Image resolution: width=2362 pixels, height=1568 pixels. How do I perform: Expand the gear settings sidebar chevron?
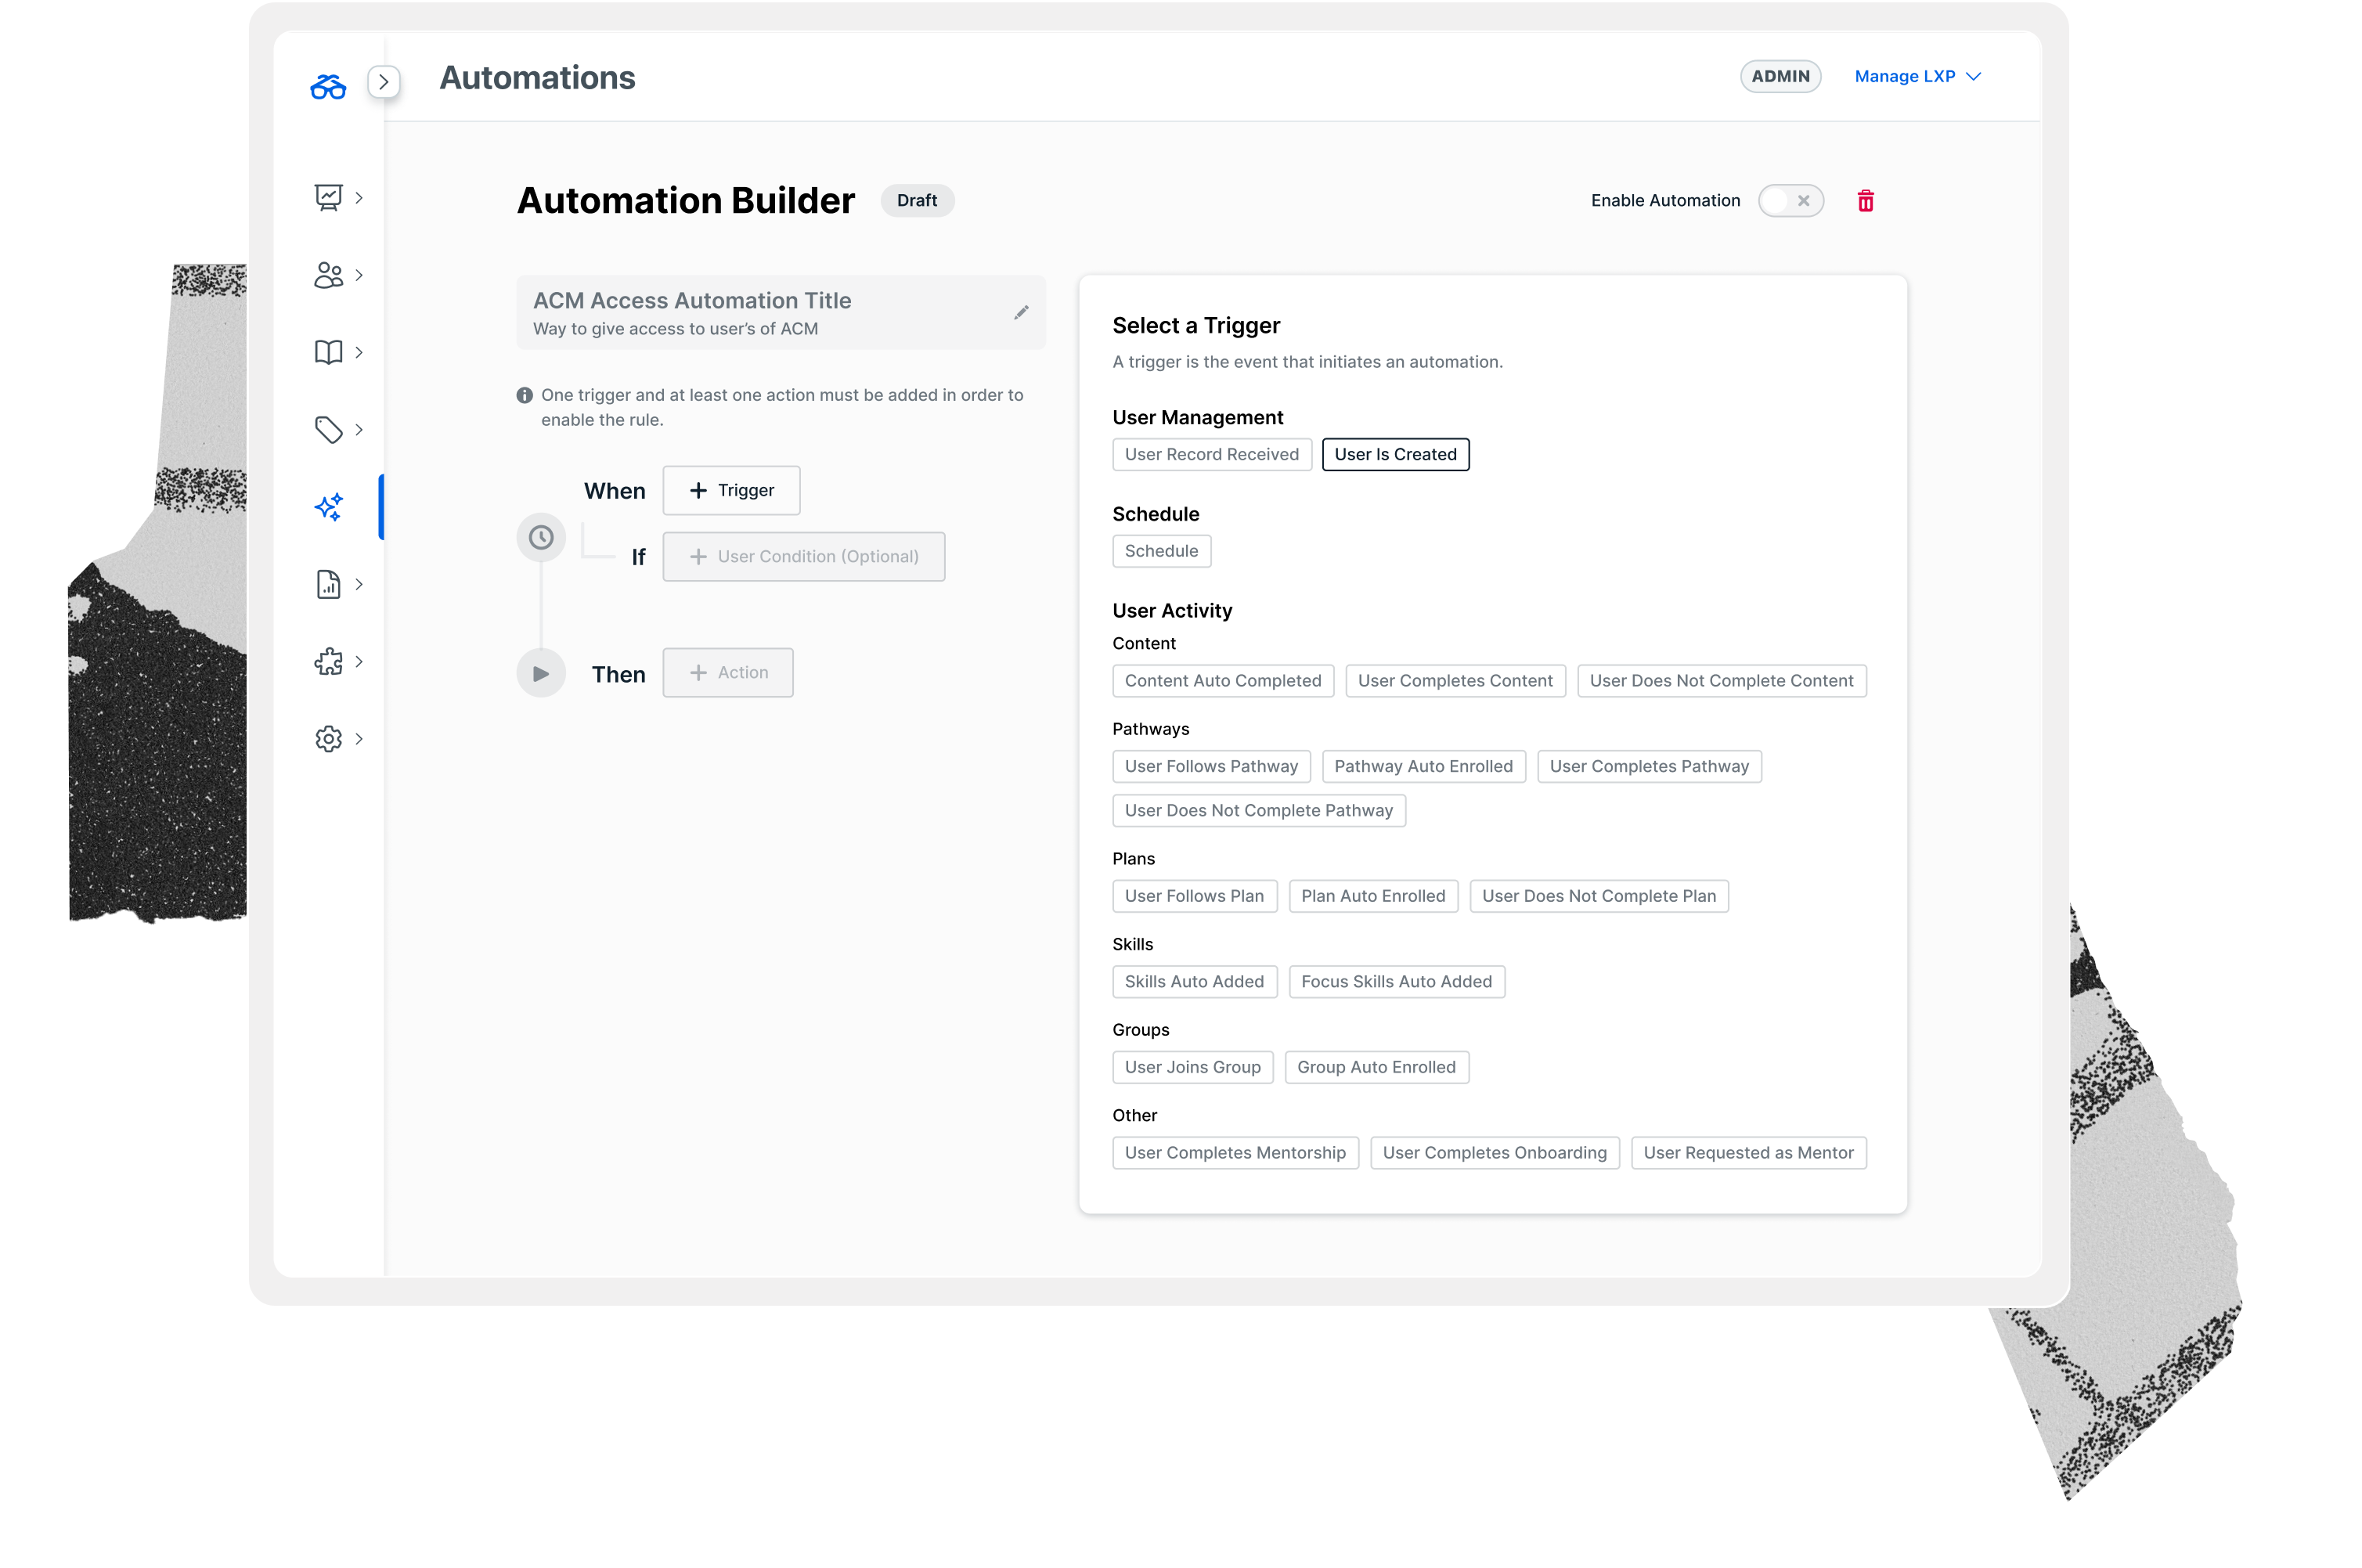pos(359,739)
